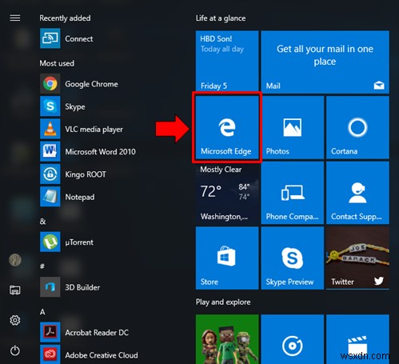399x364 pixels.
Task: Open File Explorer icon in left rail
Action: click(x=15, y=290)
